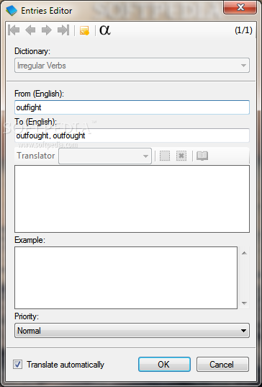Click the Example scrollbar down arrow

tap(244, 303)
